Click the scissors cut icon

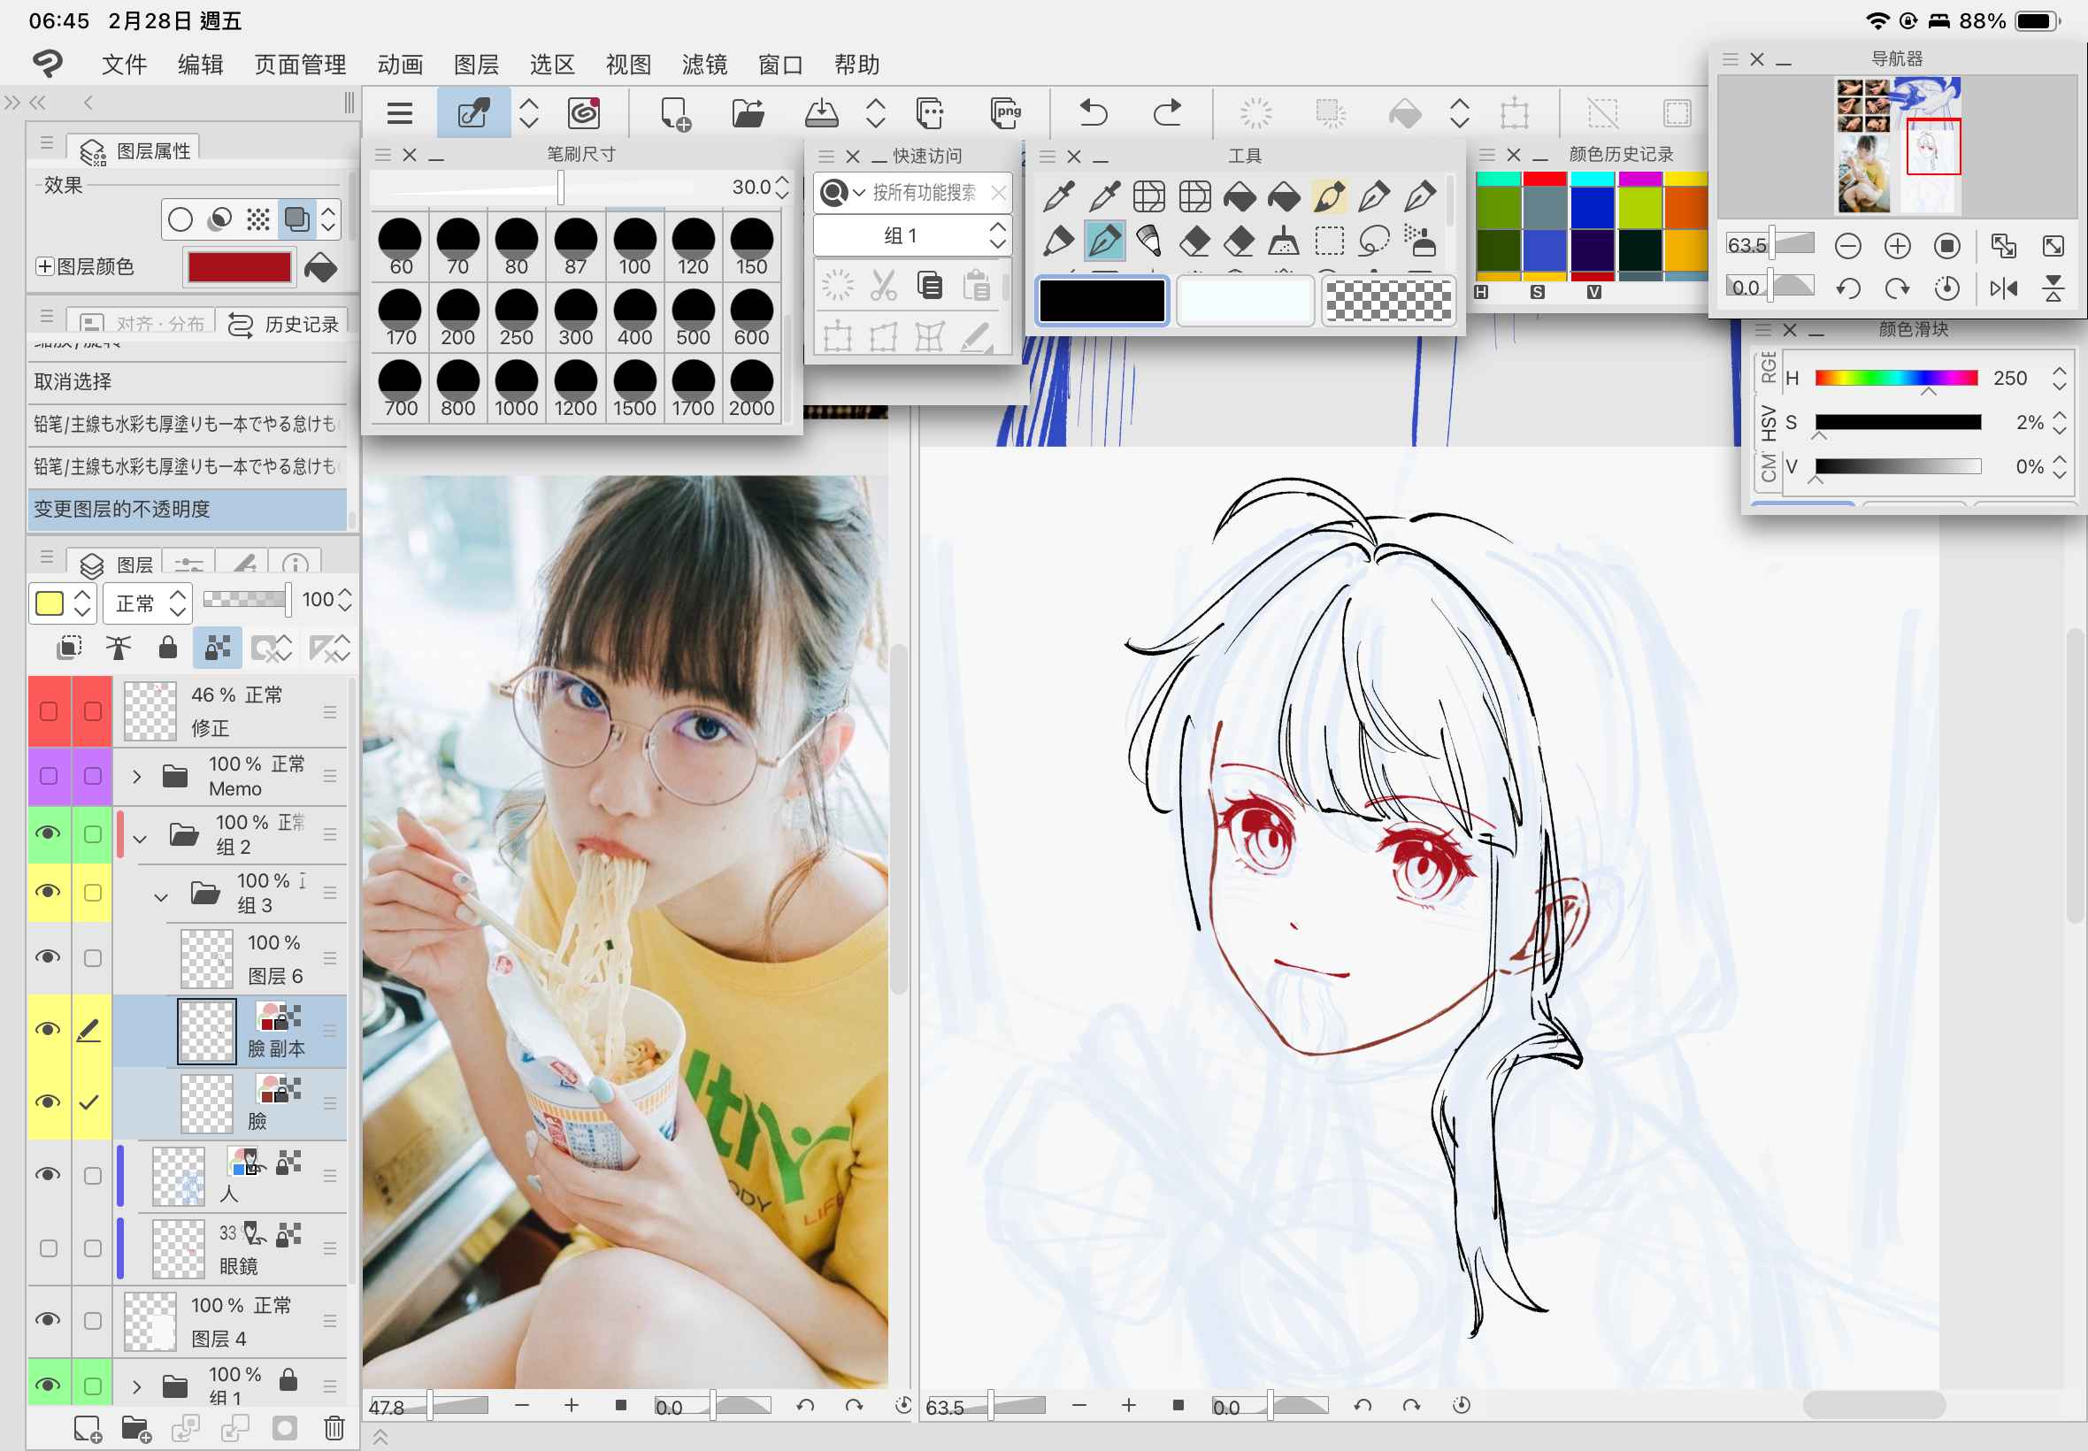(883, 287)
